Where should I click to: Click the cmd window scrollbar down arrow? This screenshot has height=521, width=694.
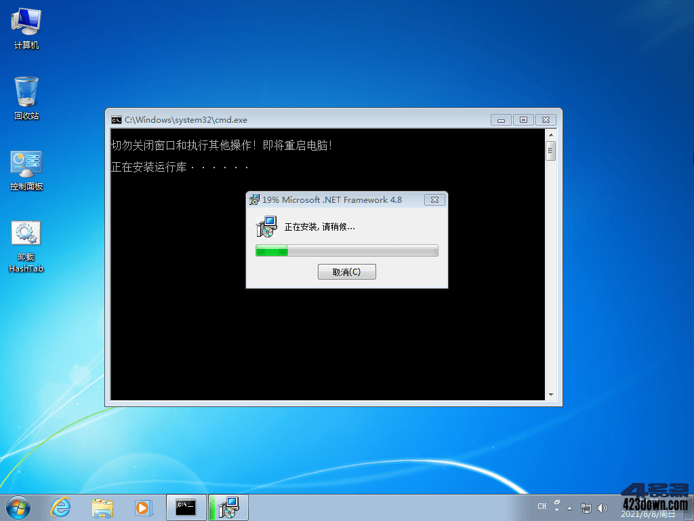tap(551, 394)
